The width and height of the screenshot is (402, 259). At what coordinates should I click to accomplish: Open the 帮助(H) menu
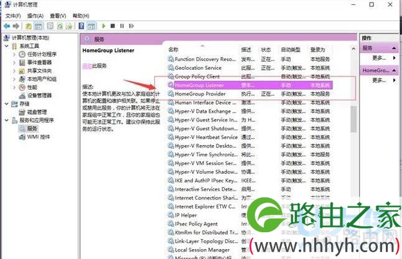tap(81, 16)
